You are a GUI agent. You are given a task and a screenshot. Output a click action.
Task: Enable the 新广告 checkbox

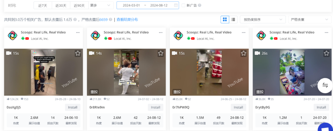click(x=183, y=6)
